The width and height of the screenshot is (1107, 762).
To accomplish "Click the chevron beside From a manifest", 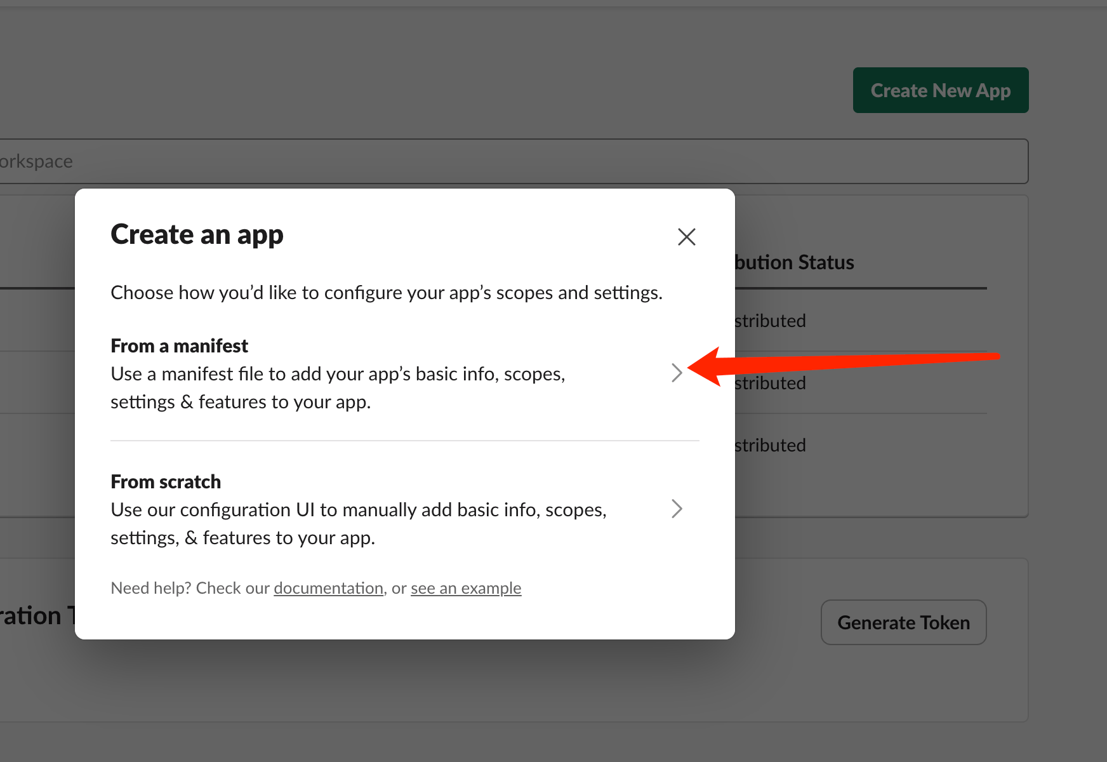I will pos(677,373).
